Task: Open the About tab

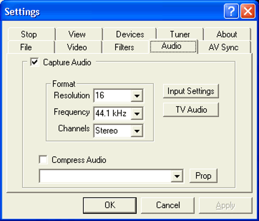Action: point(227,34)
